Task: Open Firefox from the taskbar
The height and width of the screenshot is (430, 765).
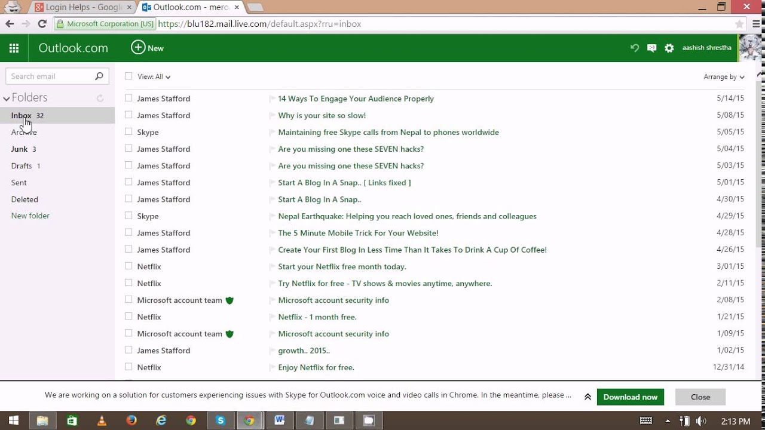Action: click(131, 420)
